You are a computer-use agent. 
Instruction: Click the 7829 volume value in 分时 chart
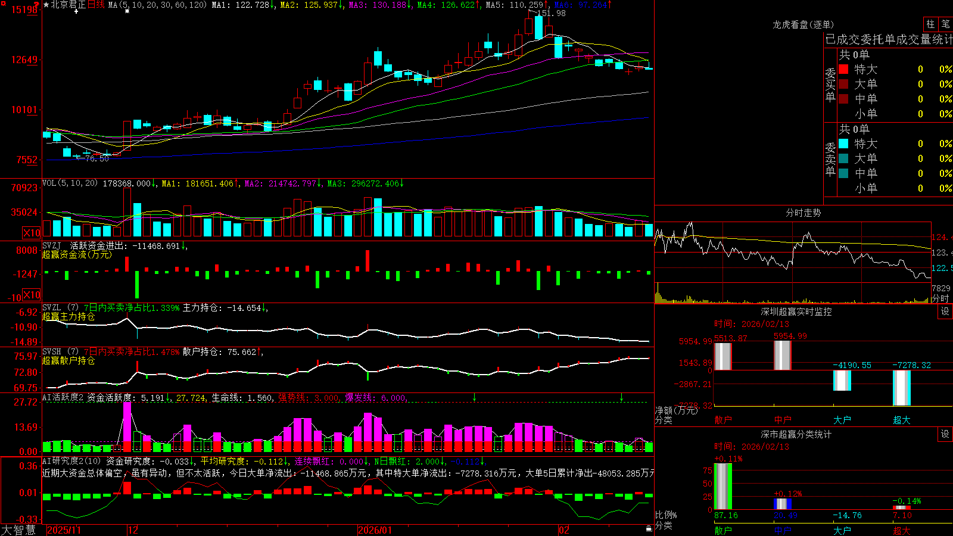(x=941, y=288)
